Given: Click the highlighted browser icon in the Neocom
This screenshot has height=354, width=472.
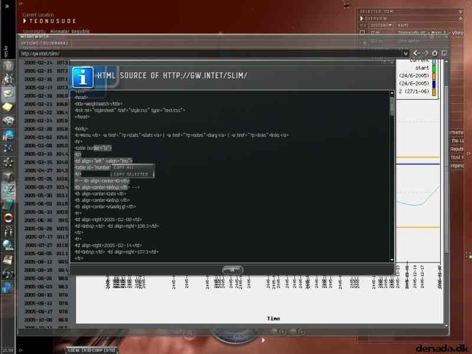Looking at the screenshot, I should coord(8,191).
